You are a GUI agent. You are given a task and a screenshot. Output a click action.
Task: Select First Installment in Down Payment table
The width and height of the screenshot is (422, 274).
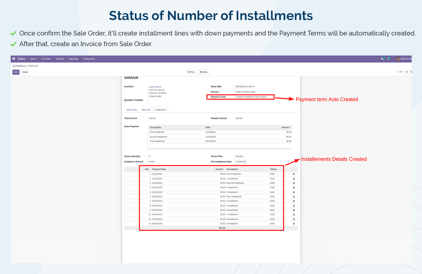tap(157, 132)
